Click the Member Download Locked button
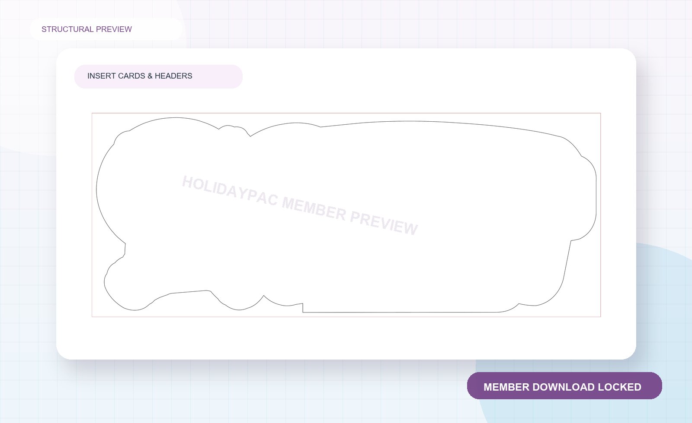The image size is (692, 423). point(564,386)
